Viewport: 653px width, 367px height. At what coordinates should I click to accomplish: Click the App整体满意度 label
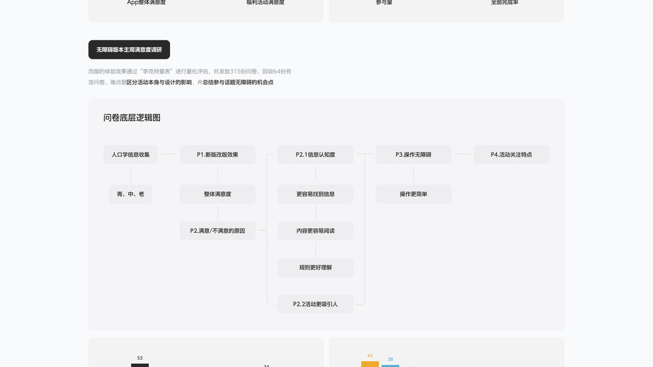[146, 2]
